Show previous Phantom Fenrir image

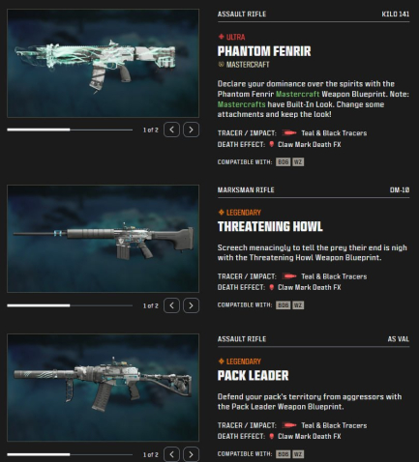pyautogui.click(x=171, y=130)
